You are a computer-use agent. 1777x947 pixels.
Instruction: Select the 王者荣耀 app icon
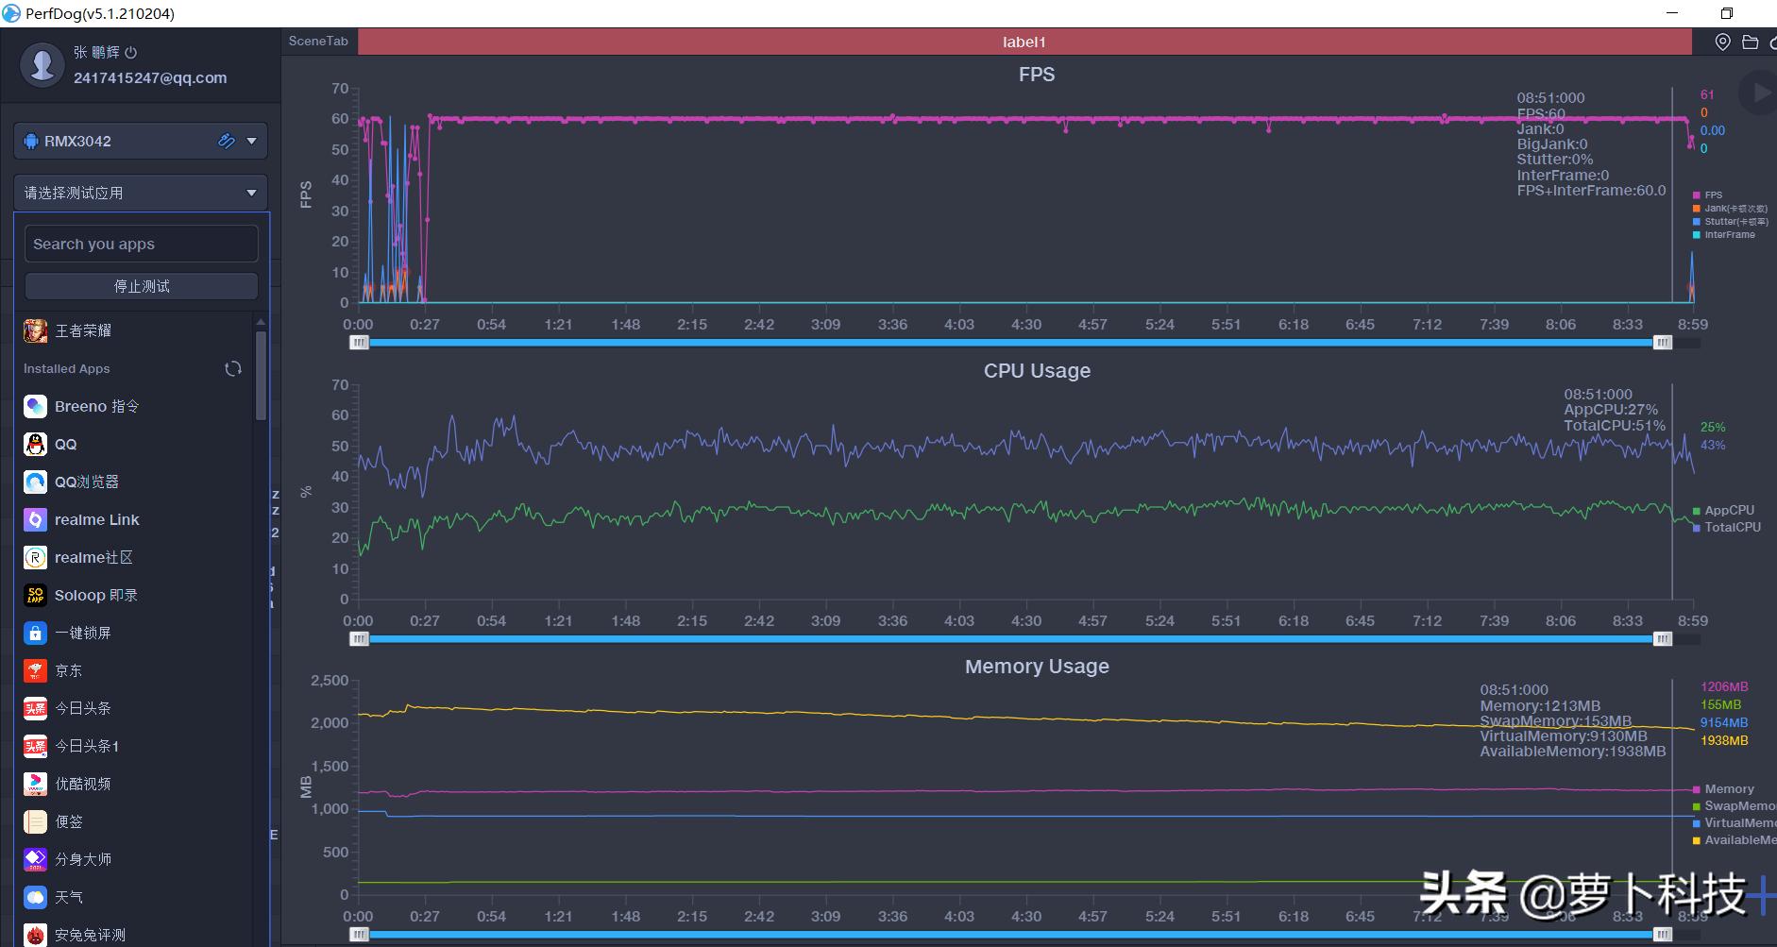coord(36,330)
